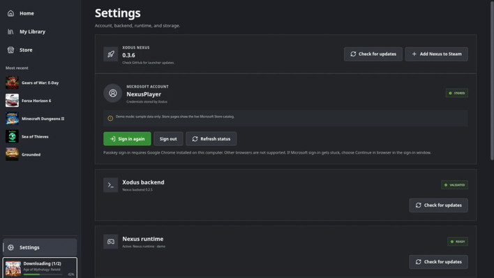Click the Home house icon

click(10, 13)
